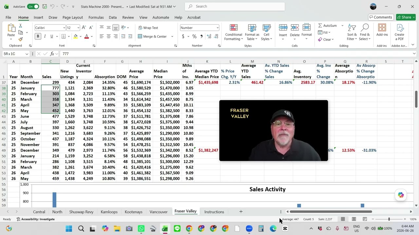Image resolution: width=419 pixels, height=235 pixels.
Task: Click the Copy icon in Clipboard group
Action: click(x=21, y=33)
